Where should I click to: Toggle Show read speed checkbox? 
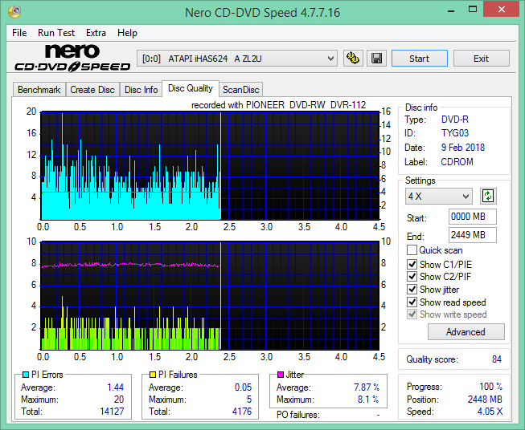pos(412,302)
